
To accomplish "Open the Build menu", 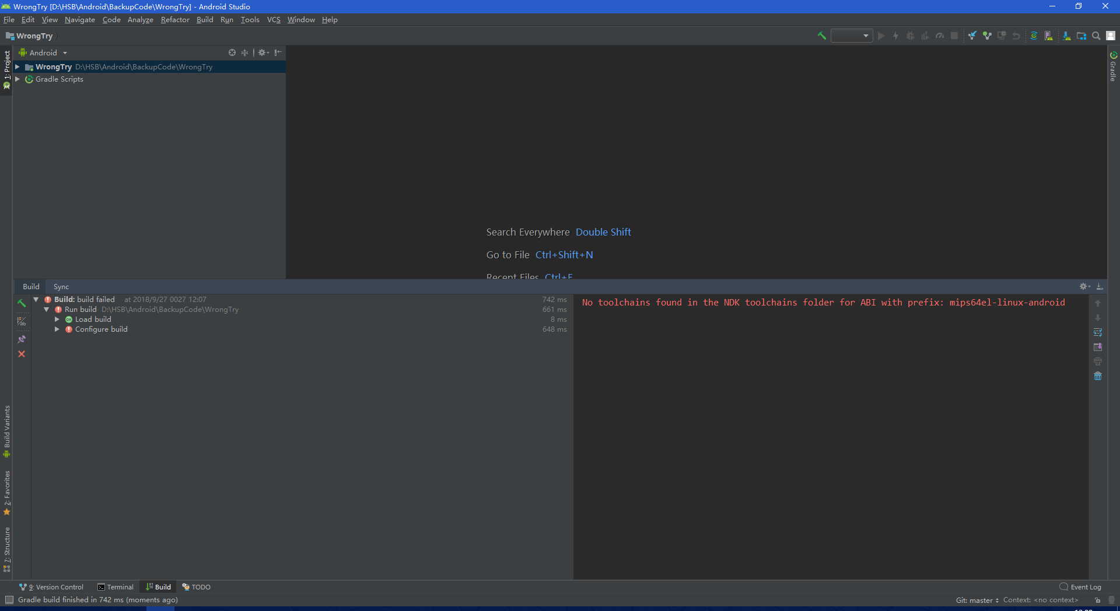I will (205, 20).
